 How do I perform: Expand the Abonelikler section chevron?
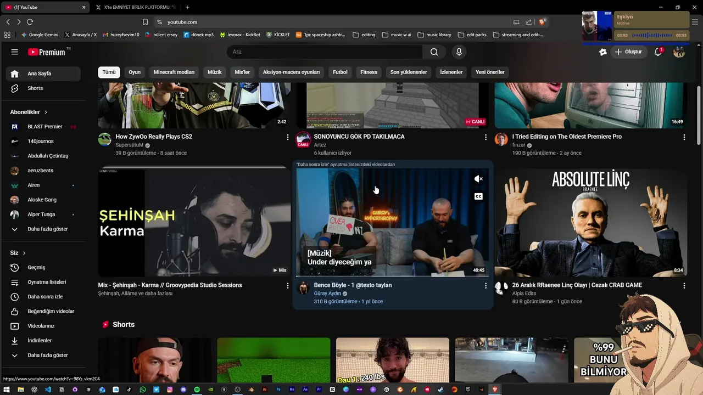[x=46, y=112]
